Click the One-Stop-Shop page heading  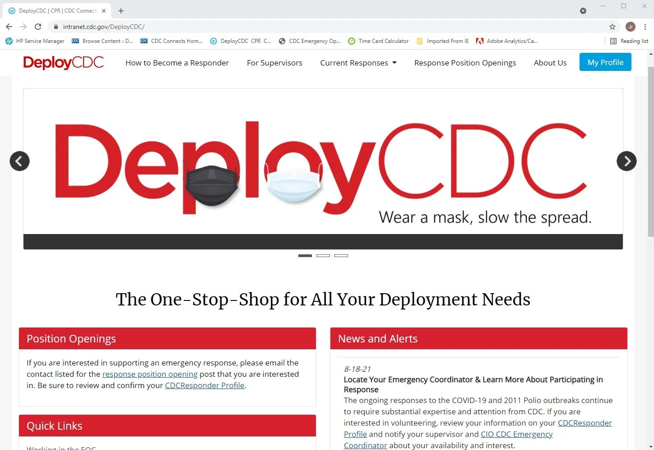tap(323, 299)
